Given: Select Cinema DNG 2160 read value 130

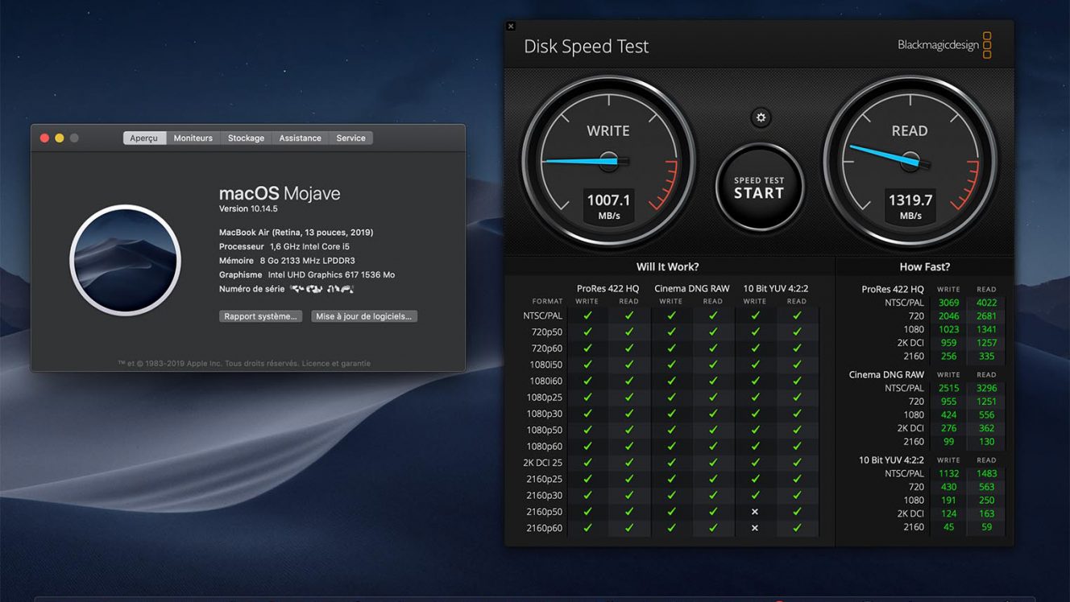Looking at the screenshot, I should coord(986,441).
